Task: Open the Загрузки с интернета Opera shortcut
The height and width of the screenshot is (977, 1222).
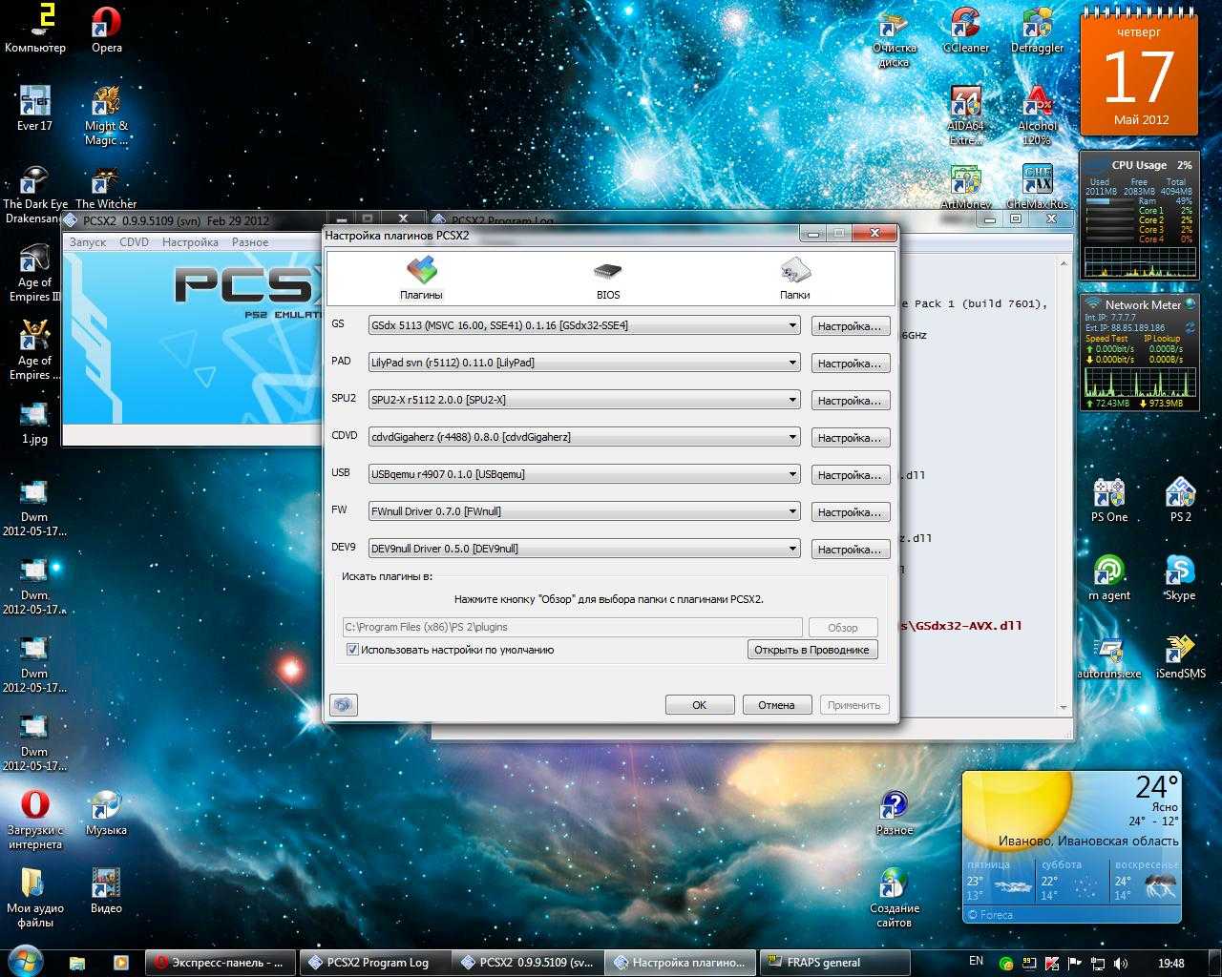Action: click(x=35, y=820)
